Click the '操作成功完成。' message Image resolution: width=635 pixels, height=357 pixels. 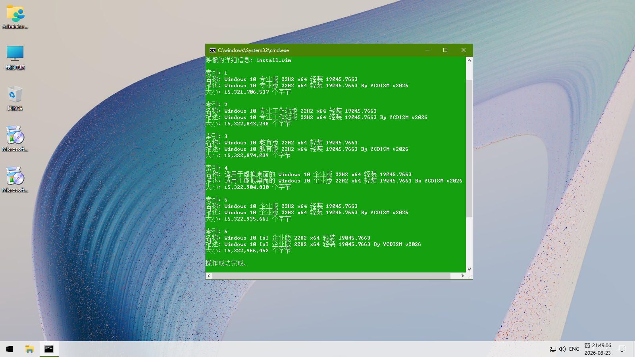(226, 263)
